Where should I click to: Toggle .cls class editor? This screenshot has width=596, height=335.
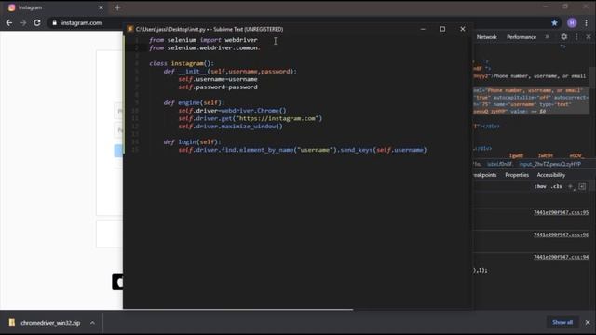tap(557, 186)
